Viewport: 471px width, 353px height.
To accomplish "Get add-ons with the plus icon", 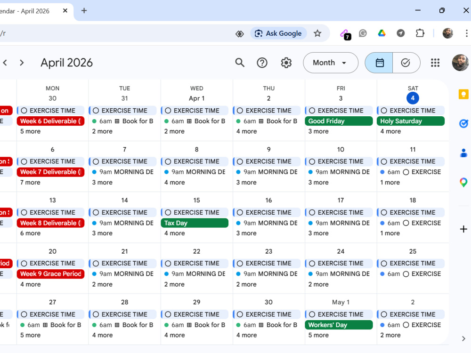I will pyautogui.click(x=463, y=229).
